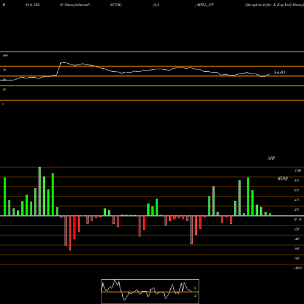Click the mini oscillator thumbnail chart

pos(150,291)
